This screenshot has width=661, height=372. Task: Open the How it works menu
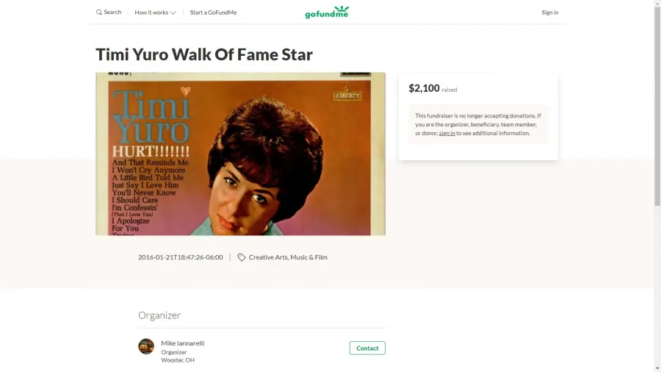pos(155,12)
